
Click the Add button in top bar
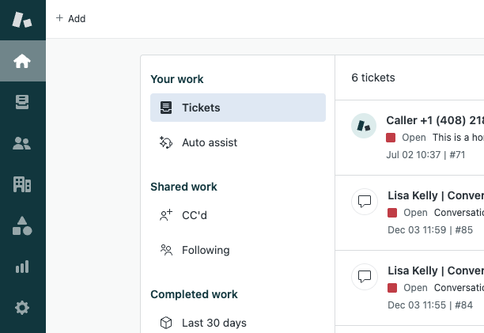click(x=70, y=19)
